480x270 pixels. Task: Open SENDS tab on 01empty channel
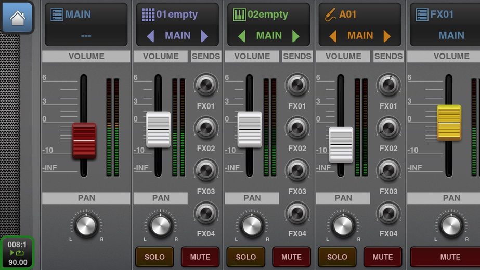[x=206, y=56]
